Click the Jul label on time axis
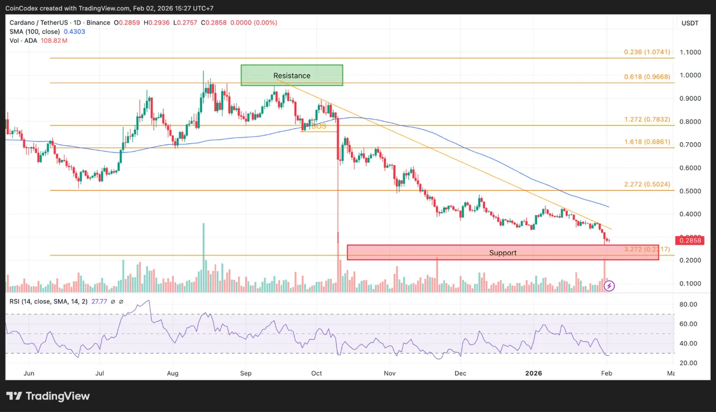This screenshot has width=716, height=412. coord(100,373)
